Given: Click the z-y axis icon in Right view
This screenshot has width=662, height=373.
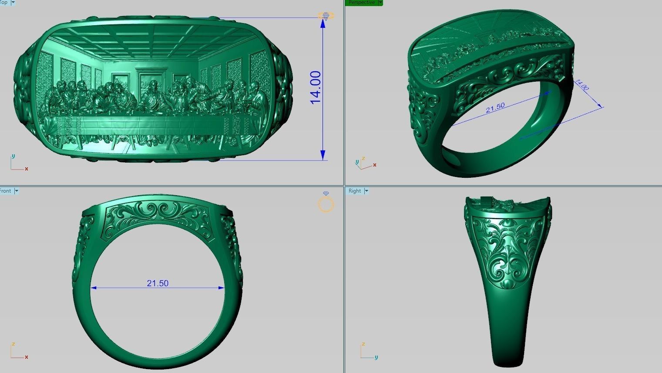Looking at the screenshot, I should click(369, 351).
